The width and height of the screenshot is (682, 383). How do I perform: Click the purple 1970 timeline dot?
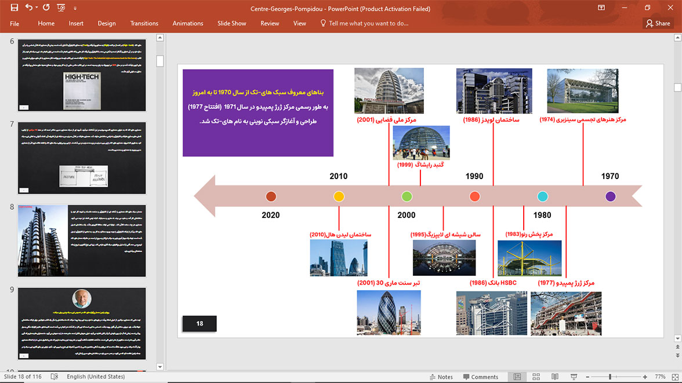click(x=610, y=196)
